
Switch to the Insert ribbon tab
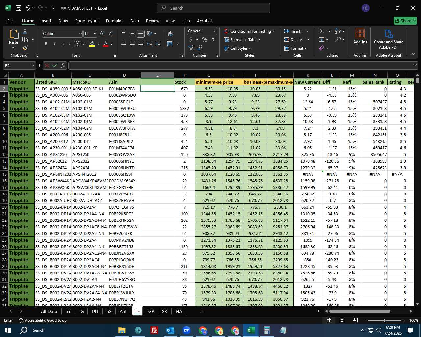tap(46, 21)
